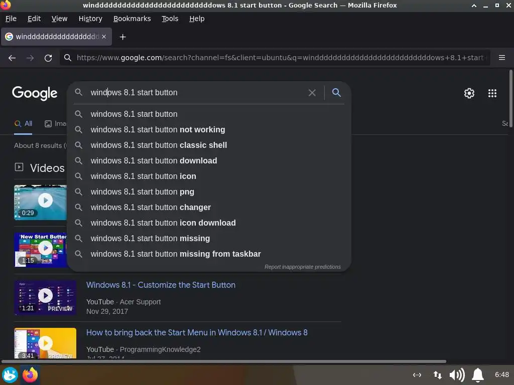Reload the page with the refresh icon

48,58
